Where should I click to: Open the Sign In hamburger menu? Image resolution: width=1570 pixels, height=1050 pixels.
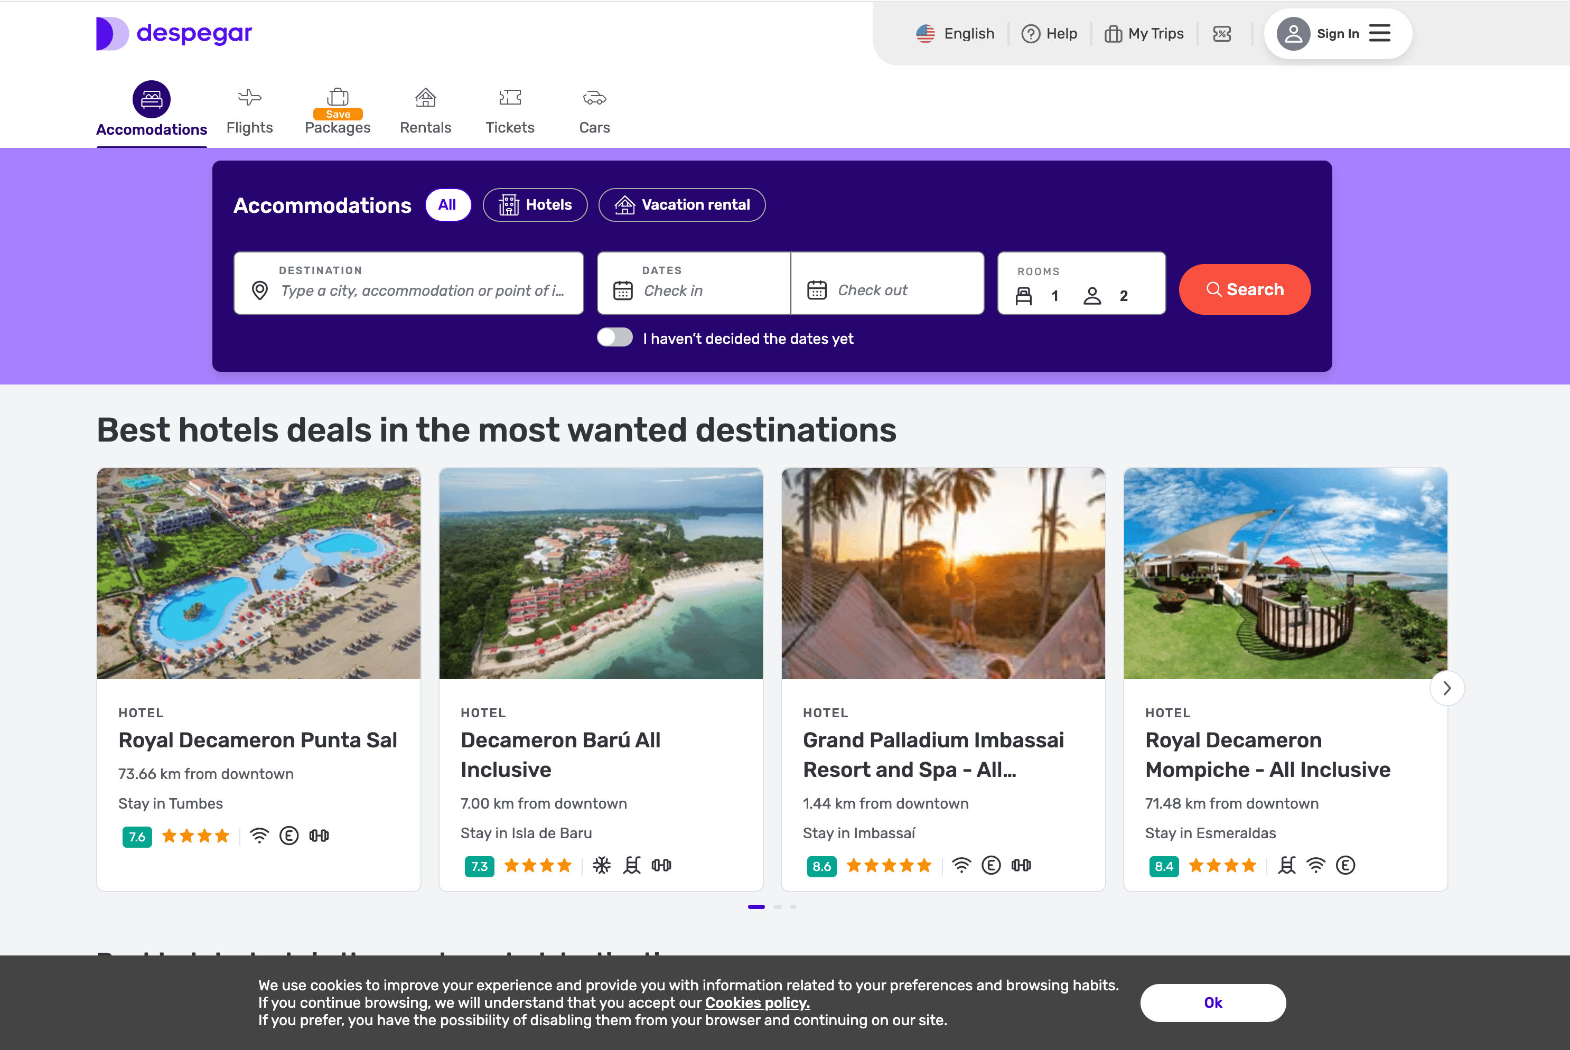coord(1380,33)
